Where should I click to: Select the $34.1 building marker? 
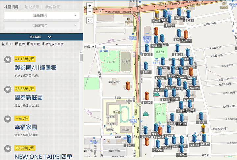coord(129,139)
